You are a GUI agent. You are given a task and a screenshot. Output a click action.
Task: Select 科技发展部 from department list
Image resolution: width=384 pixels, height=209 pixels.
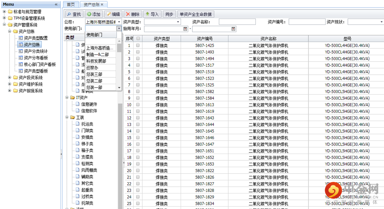click(x=96, y=61)
